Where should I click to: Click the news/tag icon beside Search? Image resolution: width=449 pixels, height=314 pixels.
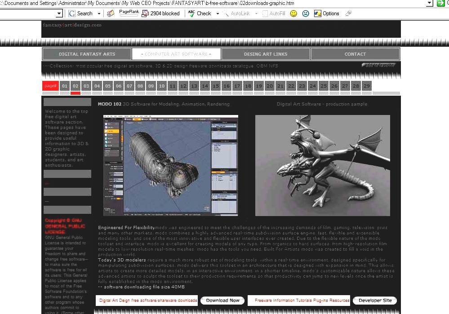tap(111, 13)
